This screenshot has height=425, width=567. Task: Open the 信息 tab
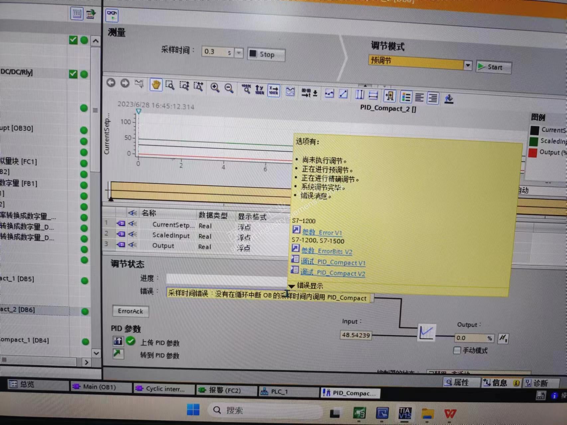pyautogui.click(x=501, y=383)
